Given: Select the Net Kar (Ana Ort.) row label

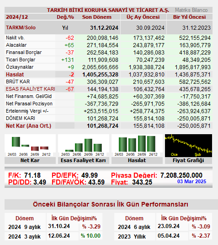Looking at the screenshot, I should click(x=28, y=126).
